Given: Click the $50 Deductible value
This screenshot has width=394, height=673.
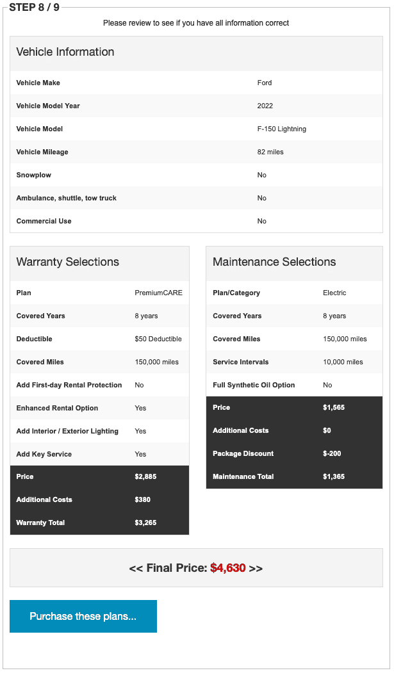Looking at the screenshot, I should pos(158,339).
